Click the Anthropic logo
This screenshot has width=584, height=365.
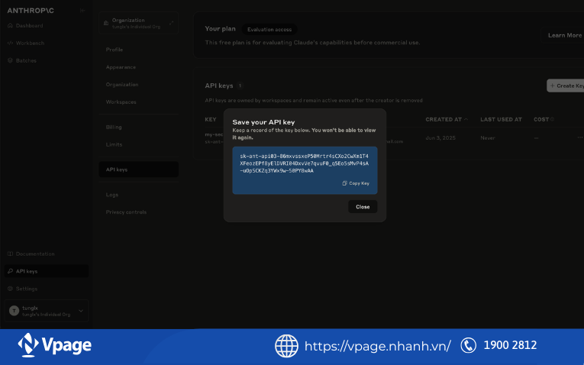tap(31, 11)
